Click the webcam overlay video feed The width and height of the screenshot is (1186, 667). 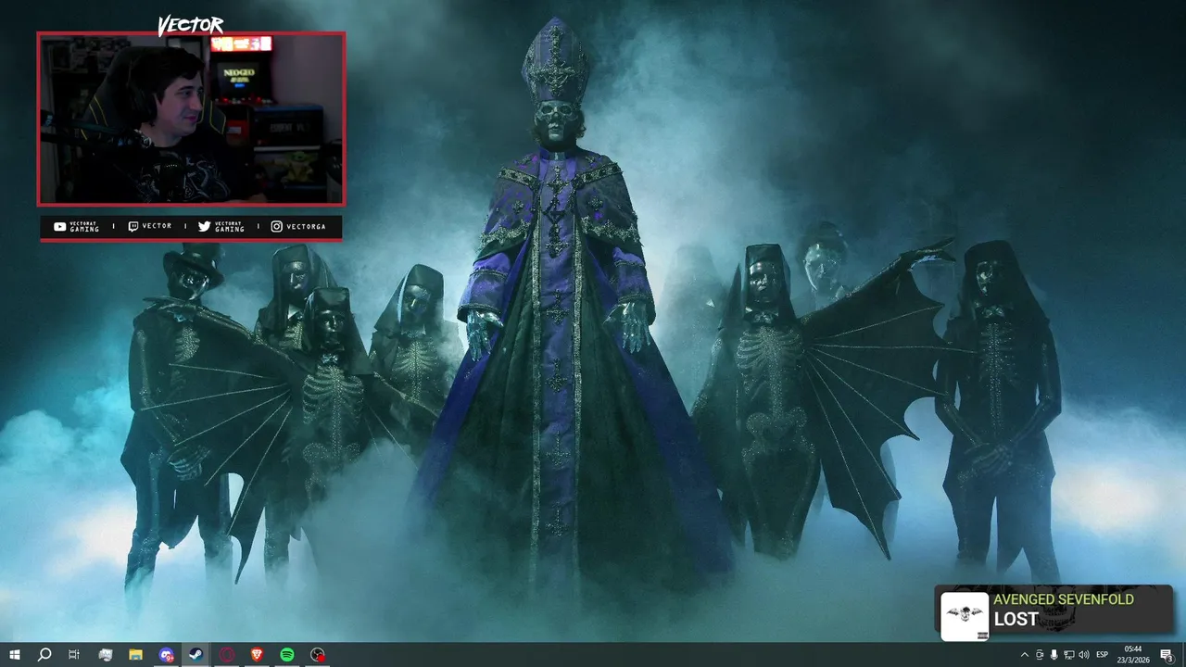(191, 119)
